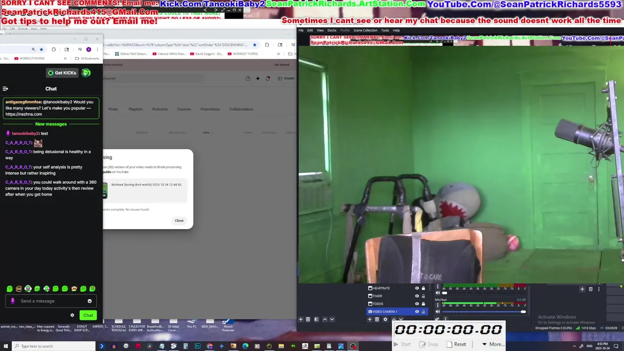Open chat settings gear icon
624x351 pixels.
(x=72, y=315)
